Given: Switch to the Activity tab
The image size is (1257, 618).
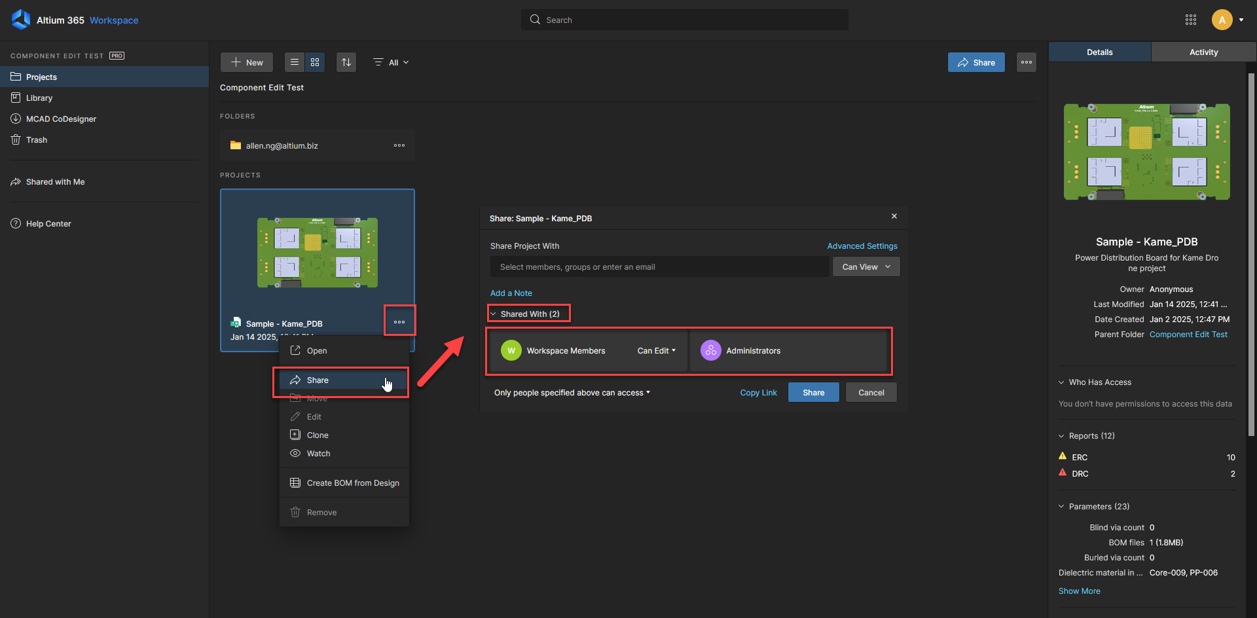Looking at the screenshot, I should (1203, 52).
